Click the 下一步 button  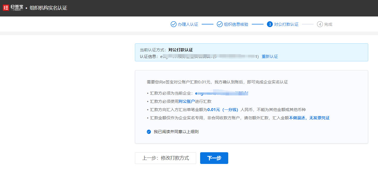tap(214, 158)
